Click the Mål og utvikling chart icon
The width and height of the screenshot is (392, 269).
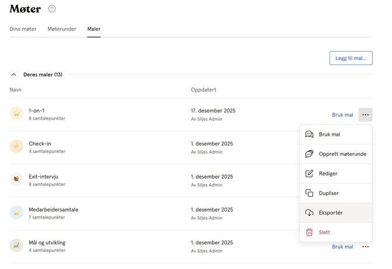coord(16,245)
